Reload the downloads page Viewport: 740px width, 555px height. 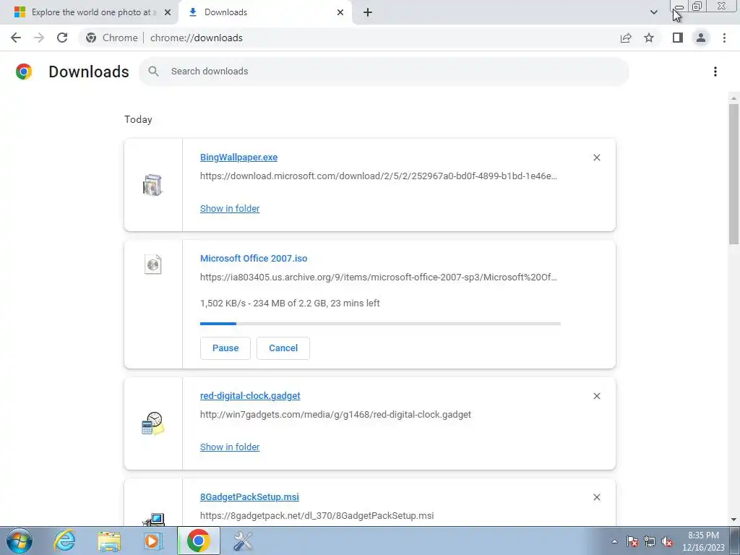tap(62, 38)
